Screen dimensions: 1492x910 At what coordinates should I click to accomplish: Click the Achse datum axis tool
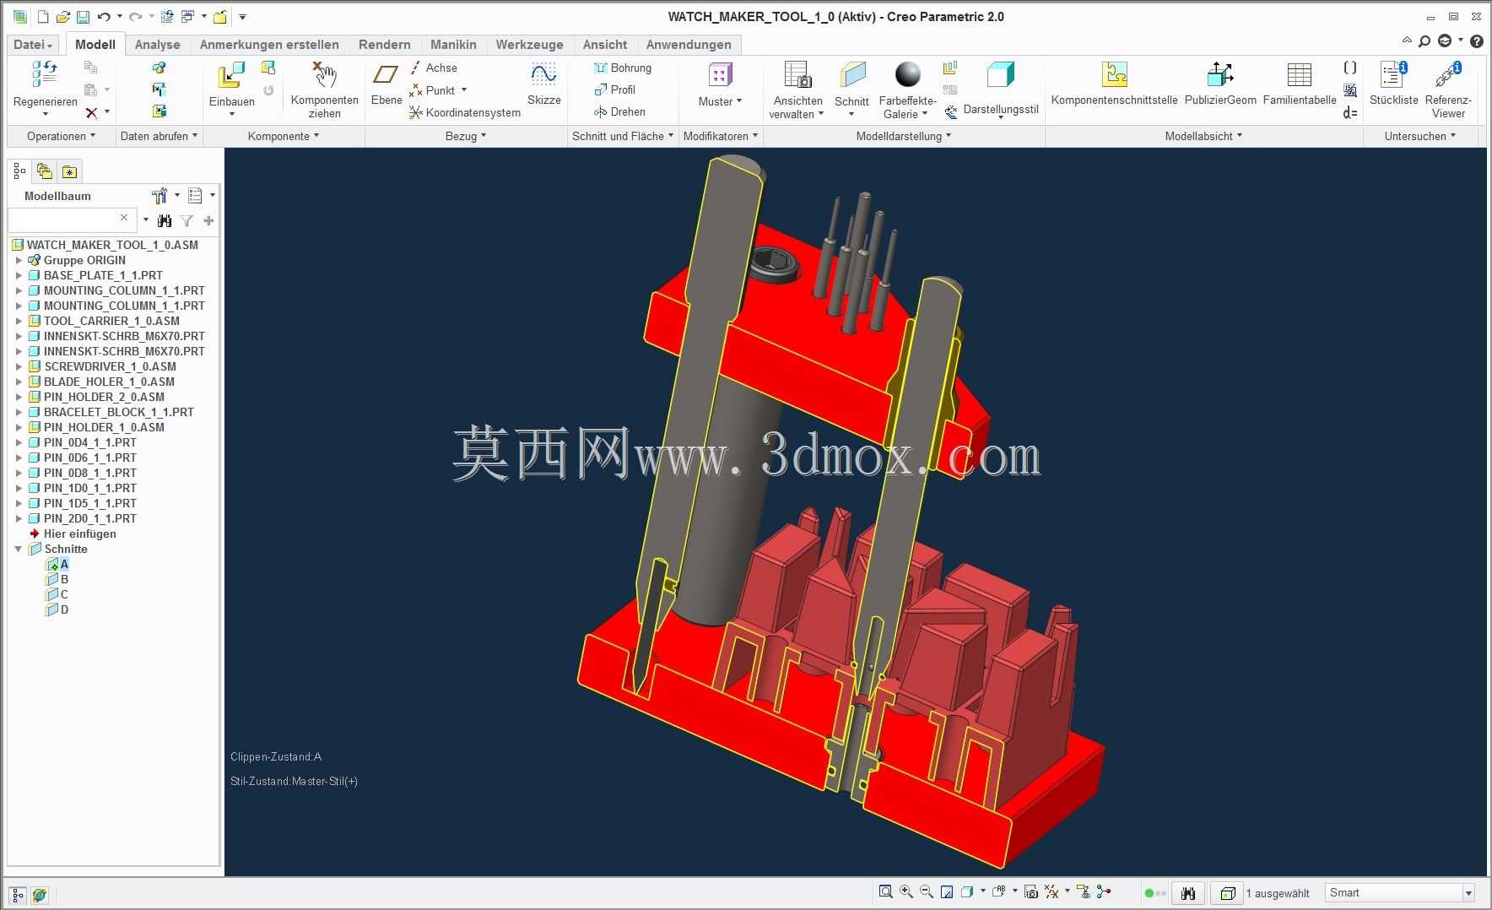(434, 68)
